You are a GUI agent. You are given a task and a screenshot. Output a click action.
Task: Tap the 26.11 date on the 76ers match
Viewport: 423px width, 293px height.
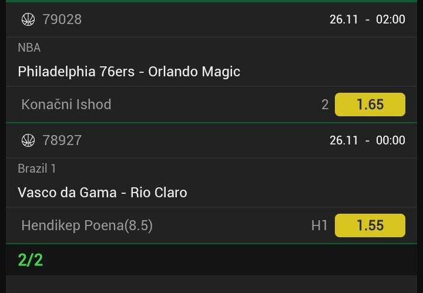344,19
